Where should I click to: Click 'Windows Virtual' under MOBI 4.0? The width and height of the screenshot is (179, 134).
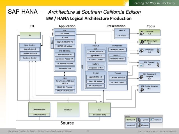(117, 59)
